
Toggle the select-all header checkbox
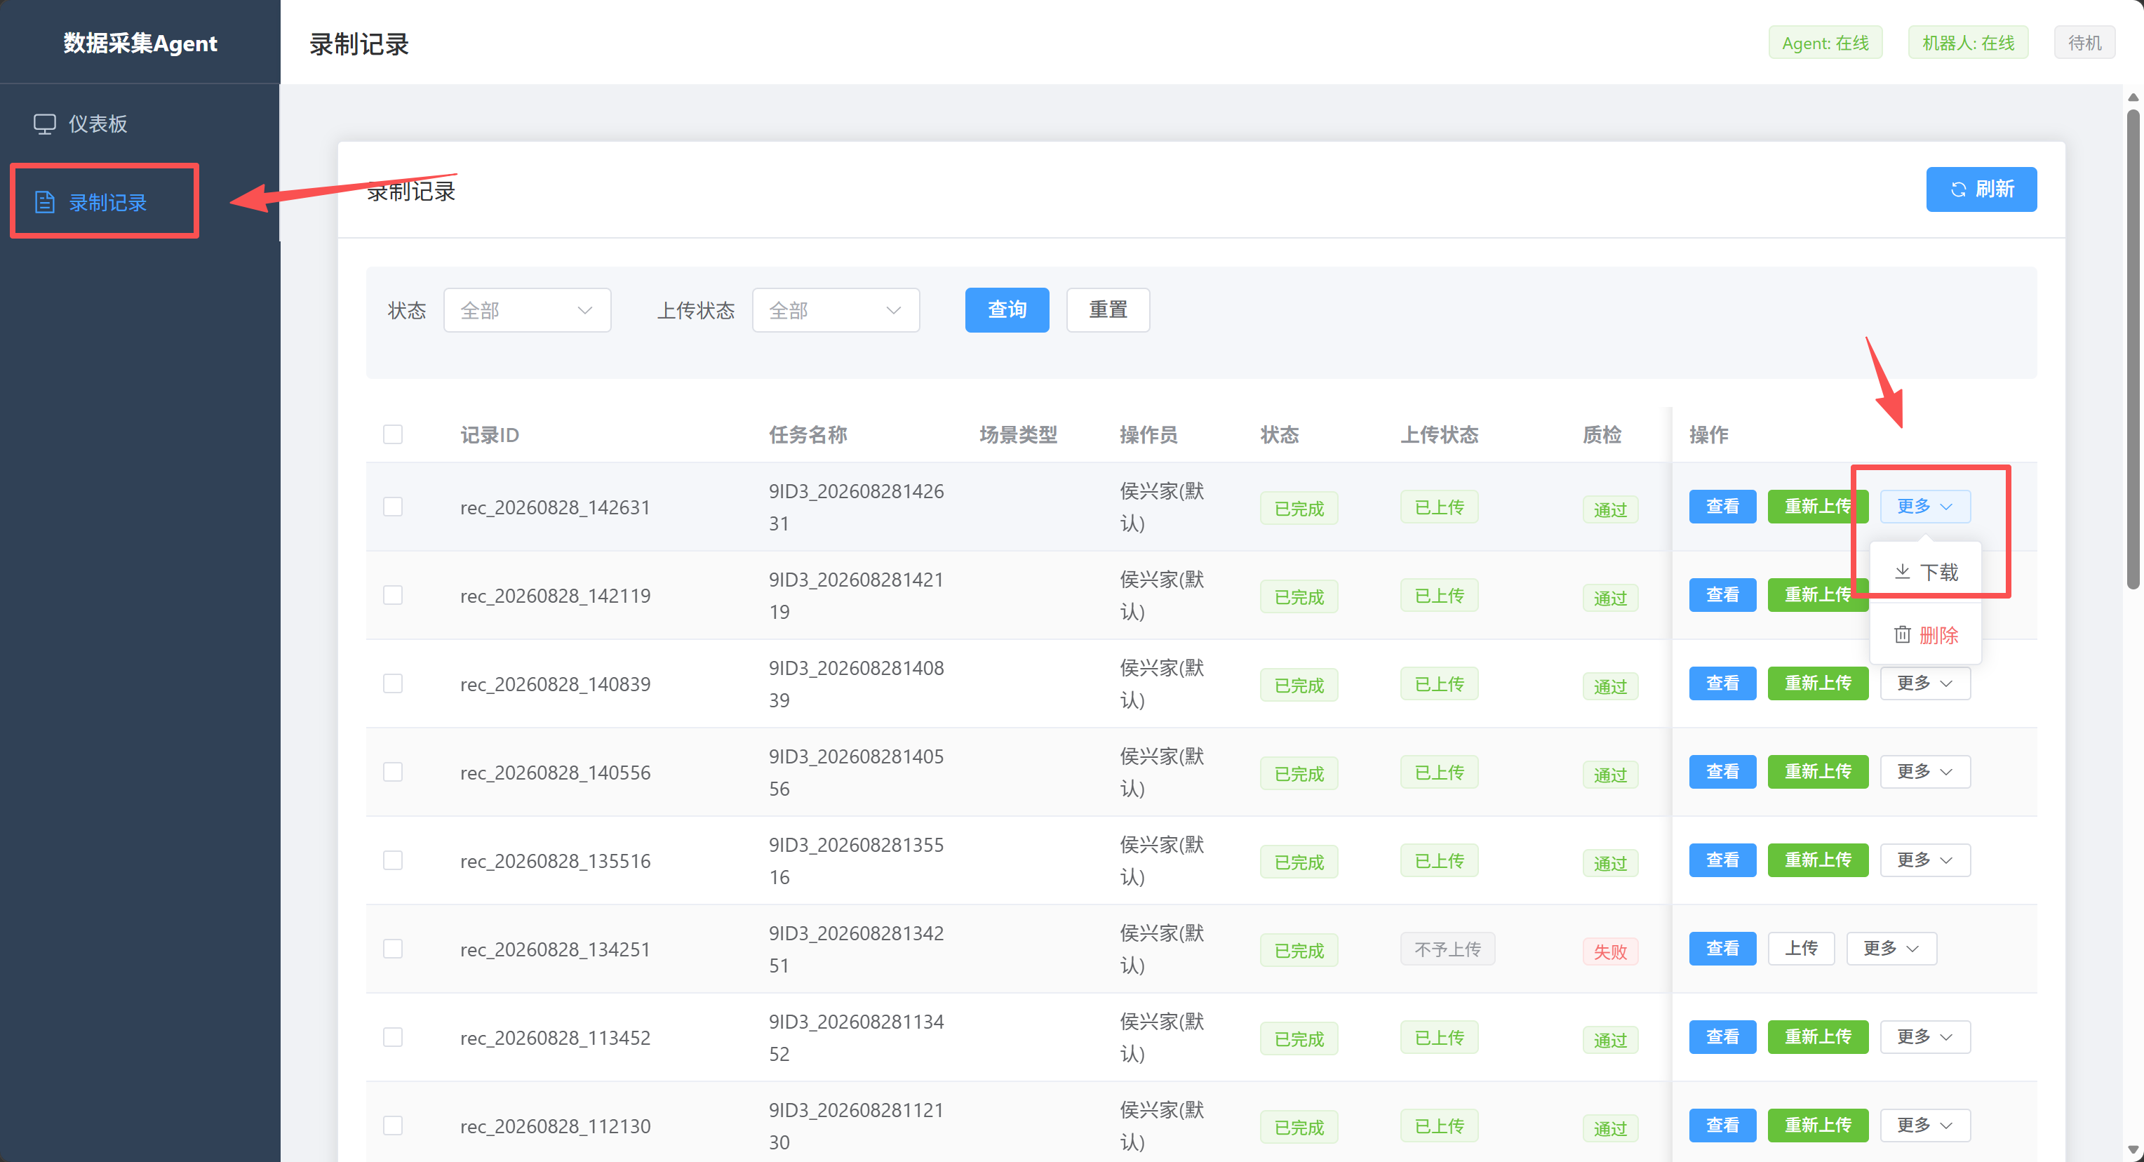point(393,434)
